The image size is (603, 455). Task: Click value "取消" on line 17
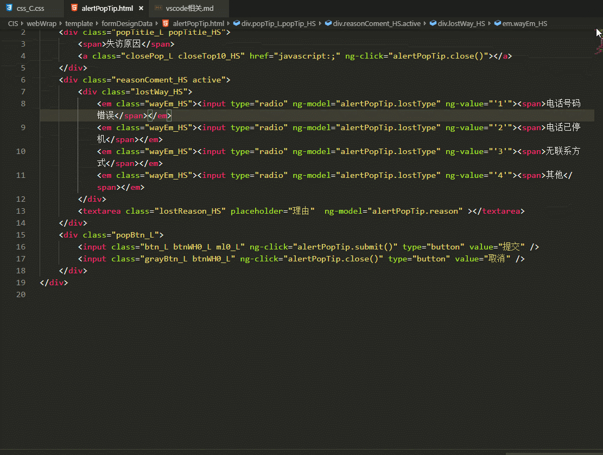pos(497,258)
